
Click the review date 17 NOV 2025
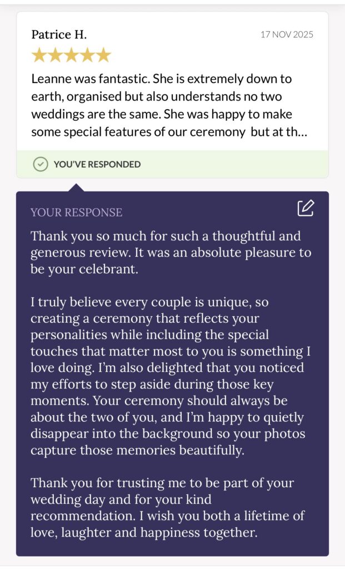(287, 35)
